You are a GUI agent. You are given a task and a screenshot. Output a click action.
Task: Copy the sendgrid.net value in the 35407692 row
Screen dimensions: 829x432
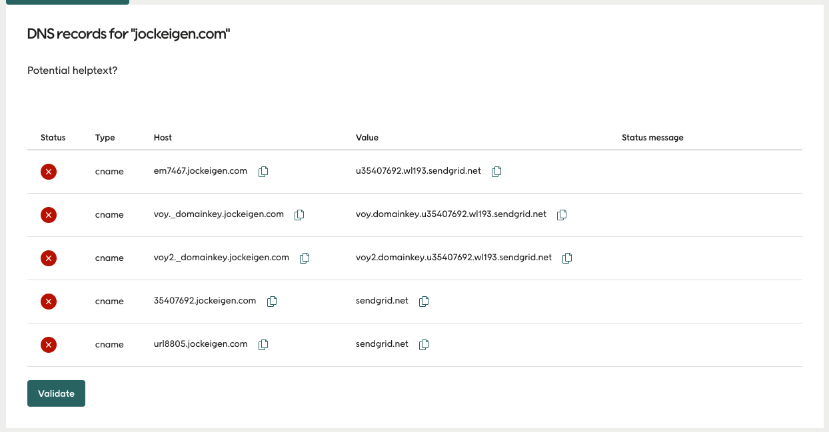click(x=424, y=301)
